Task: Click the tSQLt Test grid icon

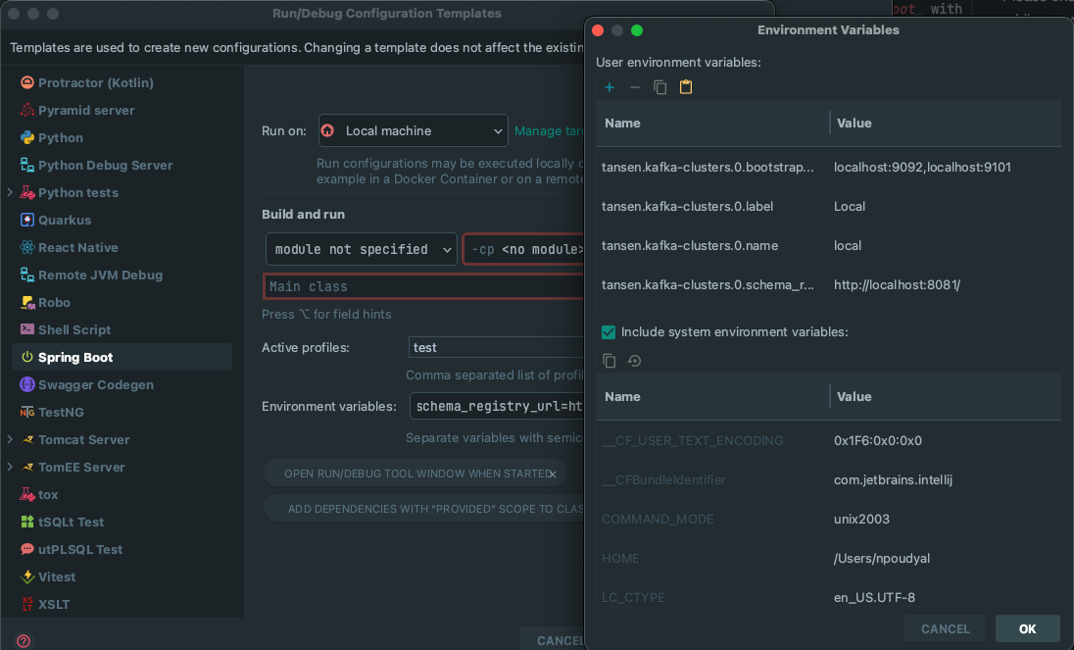Action: pyautogui.click(x=26, y=522)
